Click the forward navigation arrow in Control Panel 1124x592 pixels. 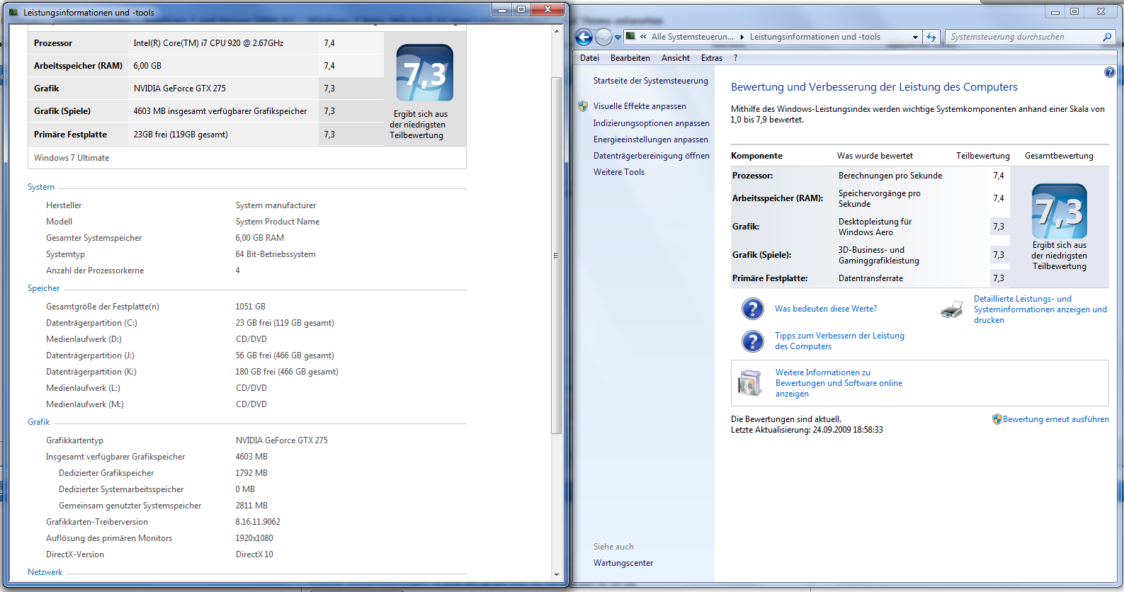[603, 37]
